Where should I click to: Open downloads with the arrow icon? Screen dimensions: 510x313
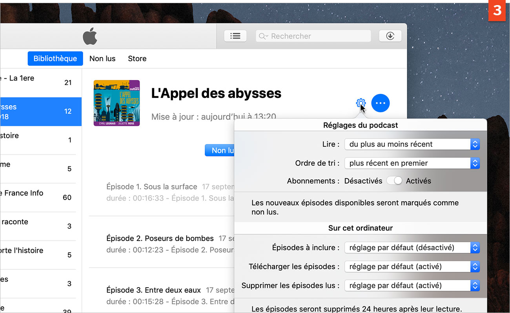[x=390, y=36]
